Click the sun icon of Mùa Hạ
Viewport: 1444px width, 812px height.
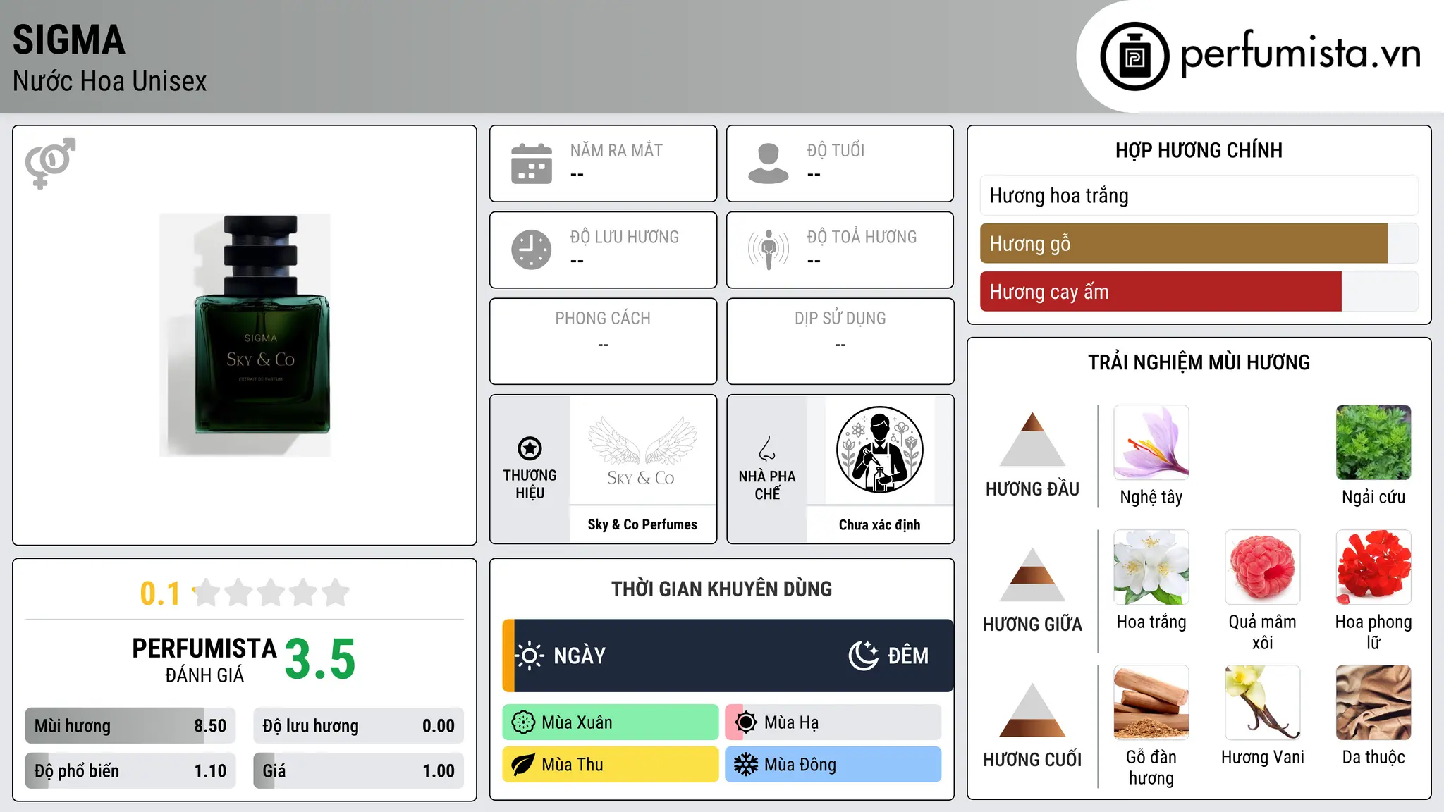pos(746,722)
